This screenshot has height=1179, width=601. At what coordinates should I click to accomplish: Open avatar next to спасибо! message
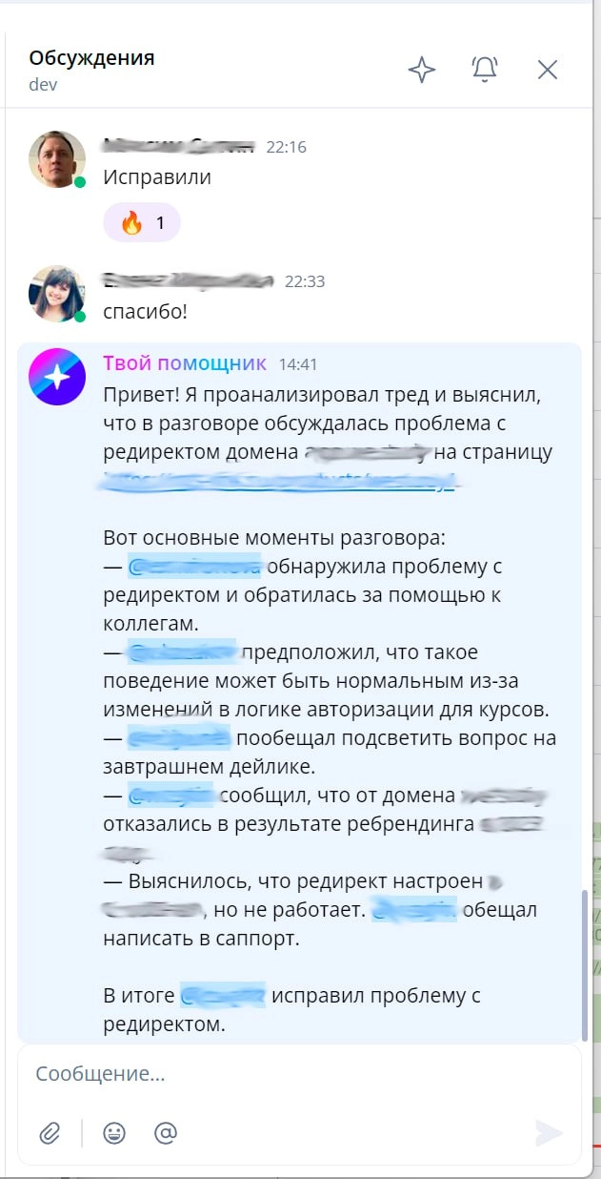point(57,294)
